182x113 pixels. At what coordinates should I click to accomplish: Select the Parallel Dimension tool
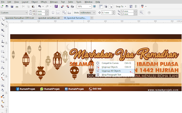pyautogui.click(x=2, y=74)
